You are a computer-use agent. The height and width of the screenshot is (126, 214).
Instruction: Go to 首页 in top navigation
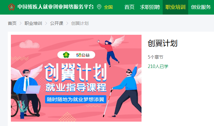pos(129,7)
